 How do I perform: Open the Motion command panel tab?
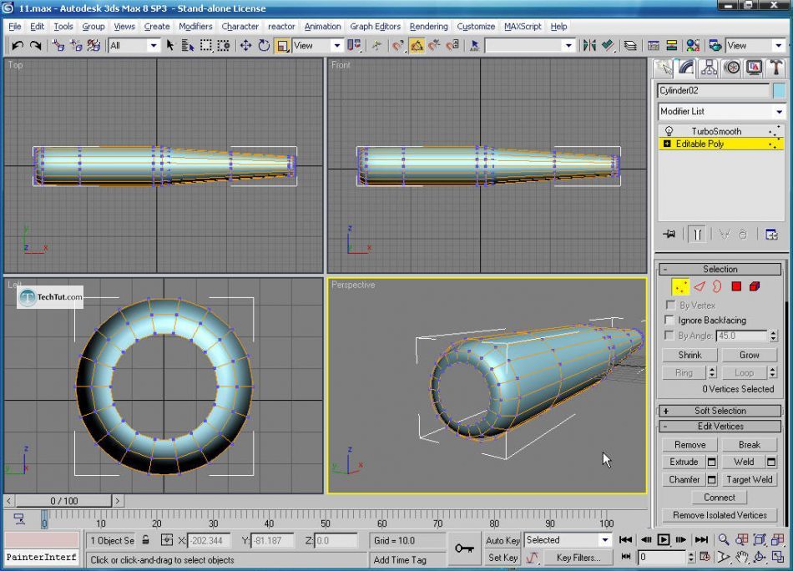(x=732, y=68)
